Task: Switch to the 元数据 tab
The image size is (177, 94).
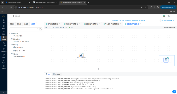Action: coord(26,24)
